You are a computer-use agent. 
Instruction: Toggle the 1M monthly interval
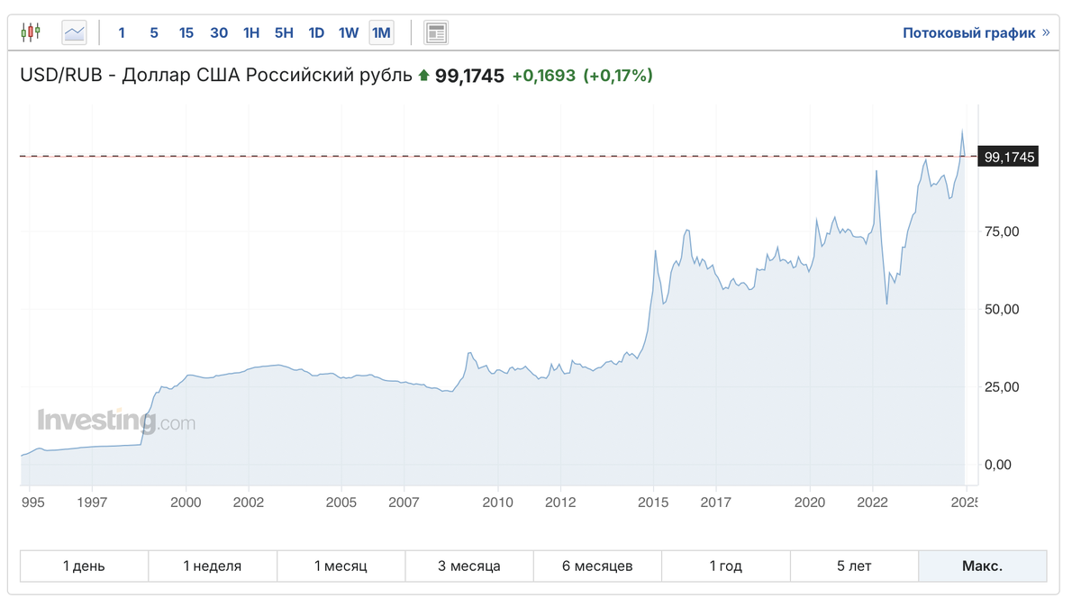pos(381,32)
